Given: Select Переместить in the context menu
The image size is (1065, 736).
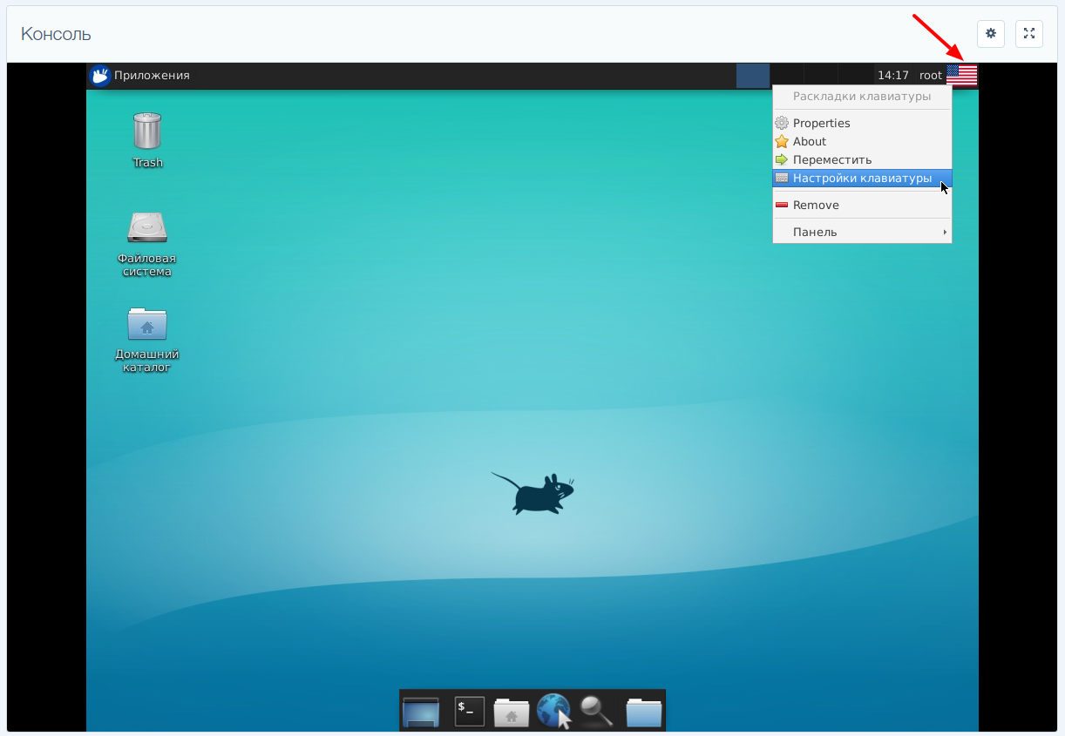Looking at the screenshot, I should 831,159.
